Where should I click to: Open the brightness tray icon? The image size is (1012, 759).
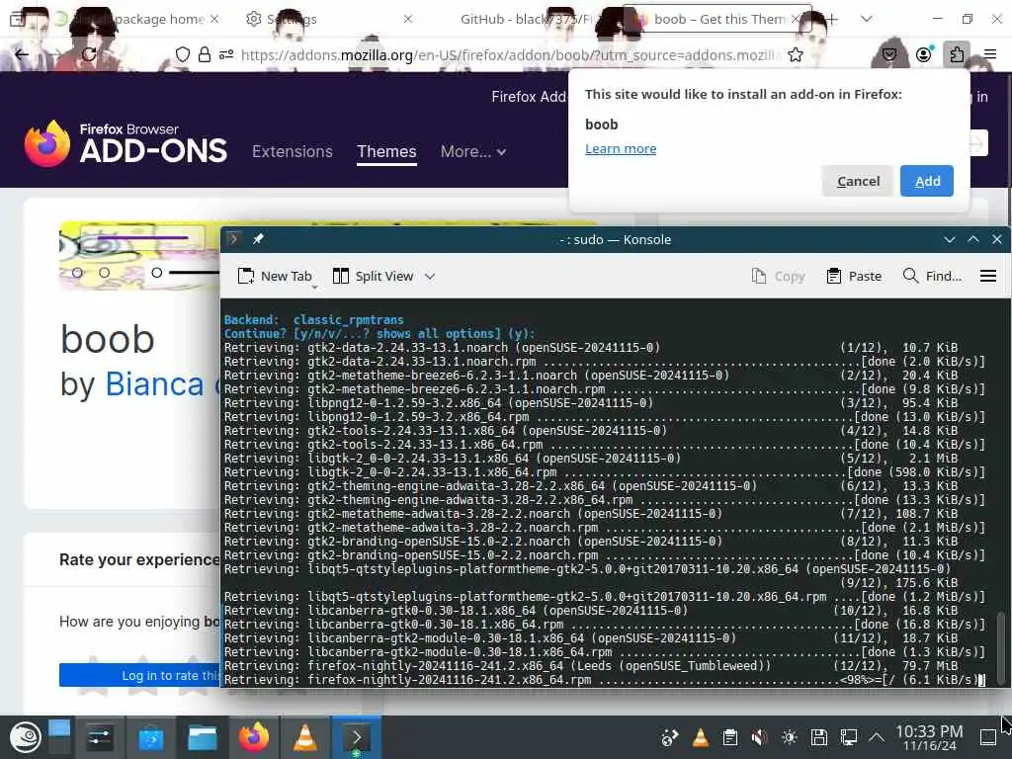(x=789, y=737)
